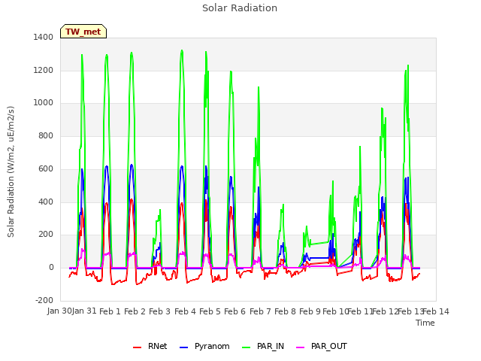
Task: Click the magenta PAR_OUT legend swatch
Action: [301, 347]
